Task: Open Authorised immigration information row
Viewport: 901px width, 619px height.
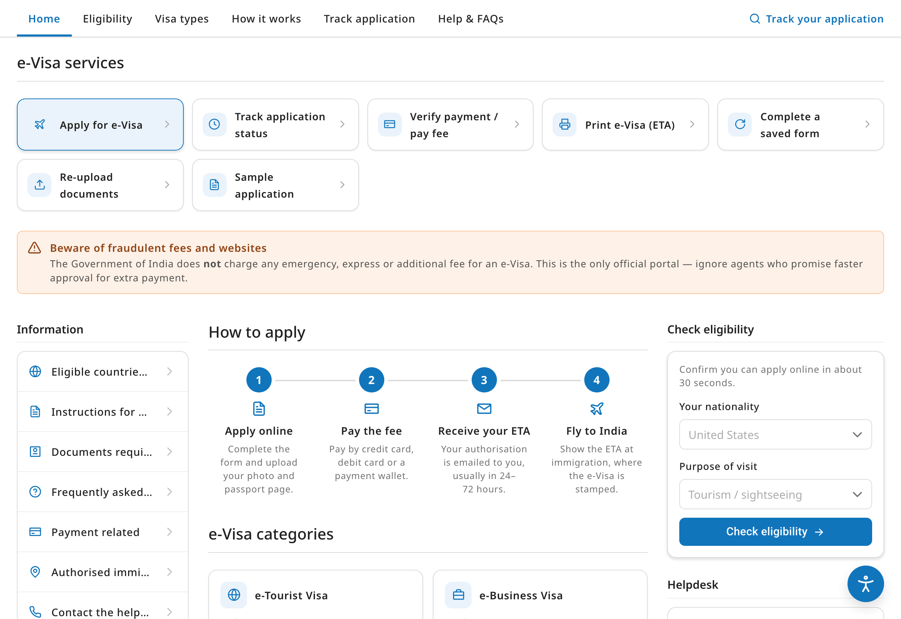Action: pos(102,572)
